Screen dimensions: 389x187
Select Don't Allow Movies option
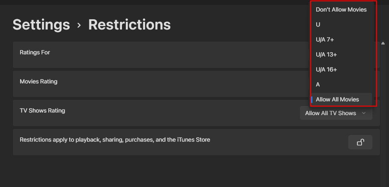point(341,9)
